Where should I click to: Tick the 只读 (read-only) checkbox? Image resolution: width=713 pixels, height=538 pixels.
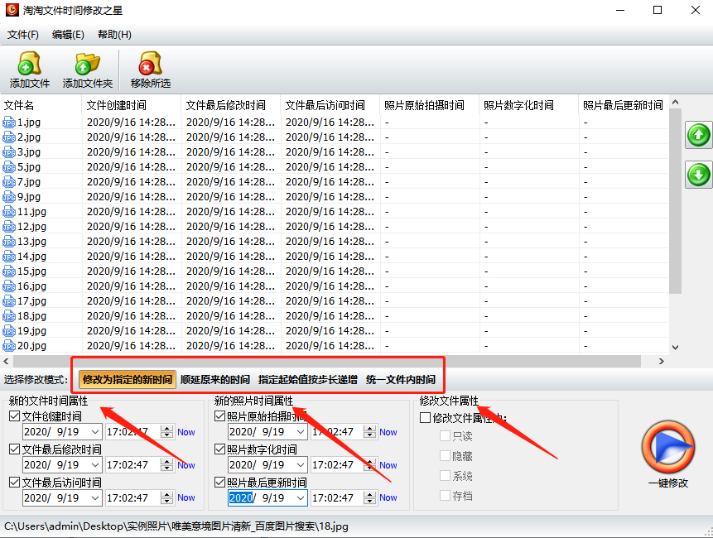coord(446,436)
